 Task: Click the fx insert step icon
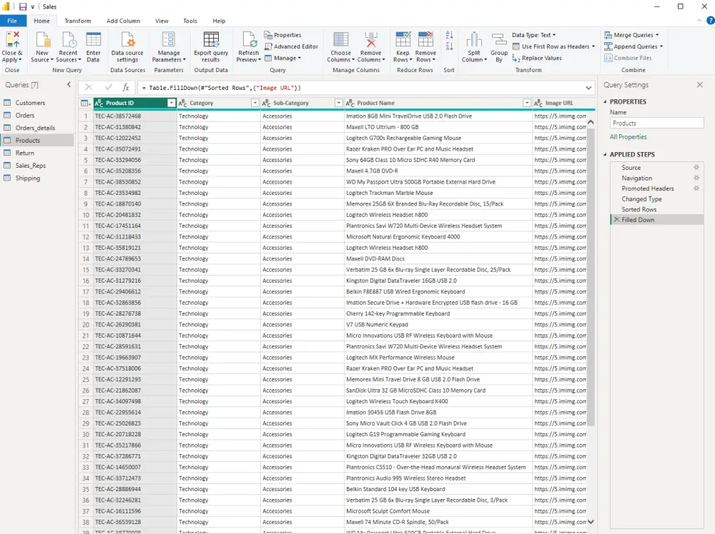[126, 87]
